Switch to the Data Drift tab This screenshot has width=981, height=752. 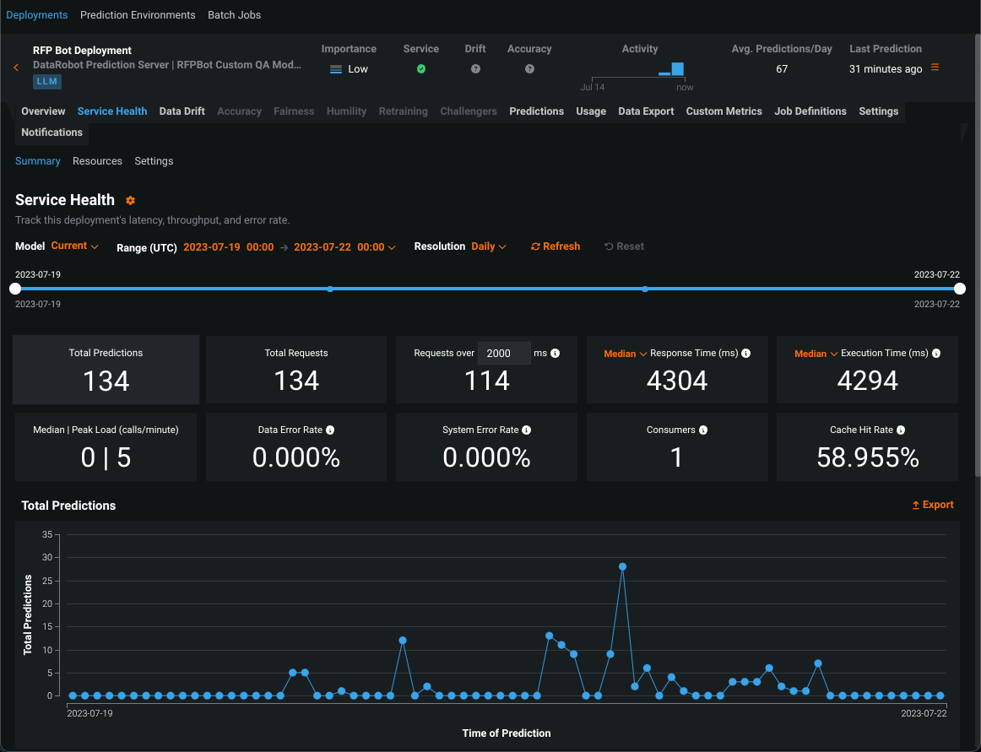click(x=182, y=111)
